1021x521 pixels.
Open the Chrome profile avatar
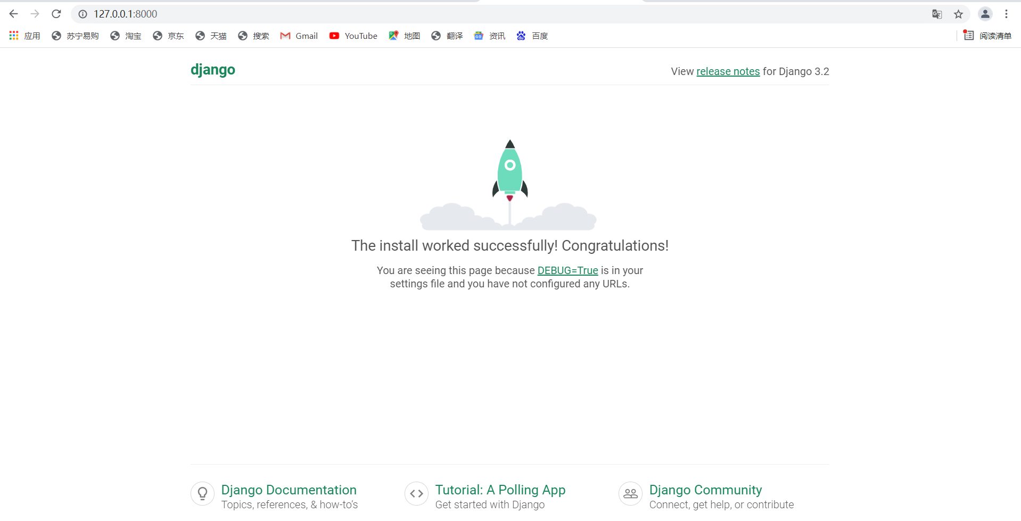tap(985, 14)
